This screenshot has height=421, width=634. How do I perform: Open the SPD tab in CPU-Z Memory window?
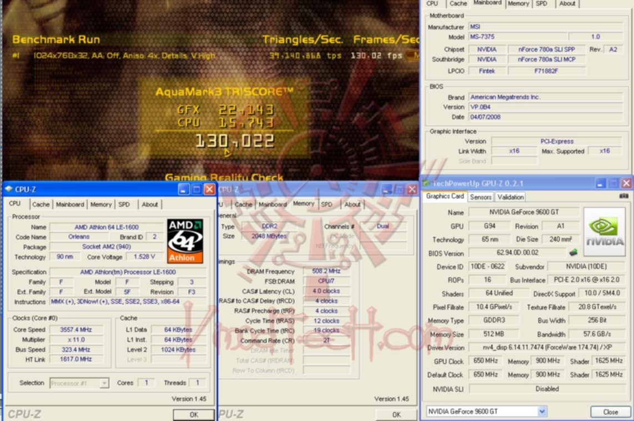pyautogui.click(x=326, y=204)
